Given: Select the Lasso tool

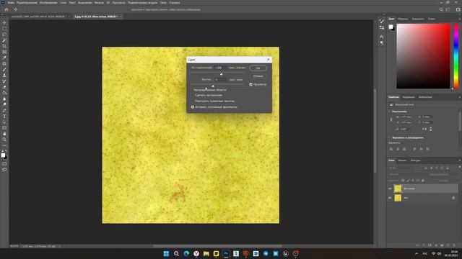Looking at the screenshot, I should click(x=4, y=35).
